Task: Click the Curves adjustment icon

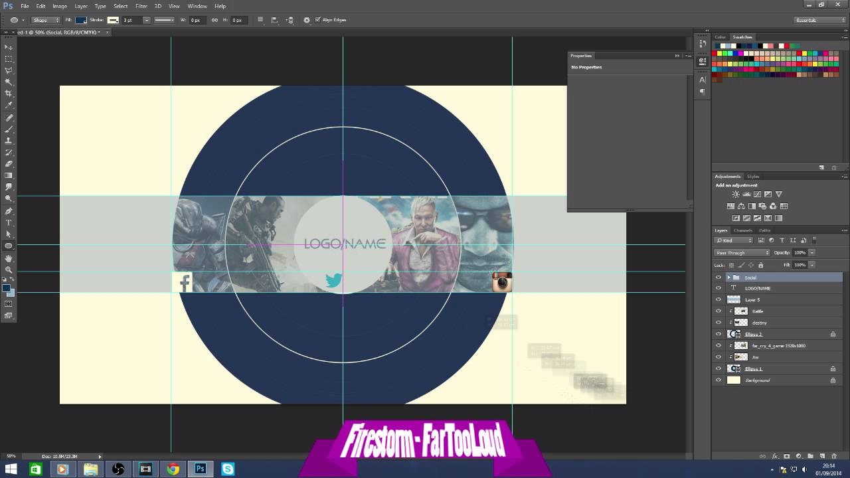Action: (x=757, y=195)
